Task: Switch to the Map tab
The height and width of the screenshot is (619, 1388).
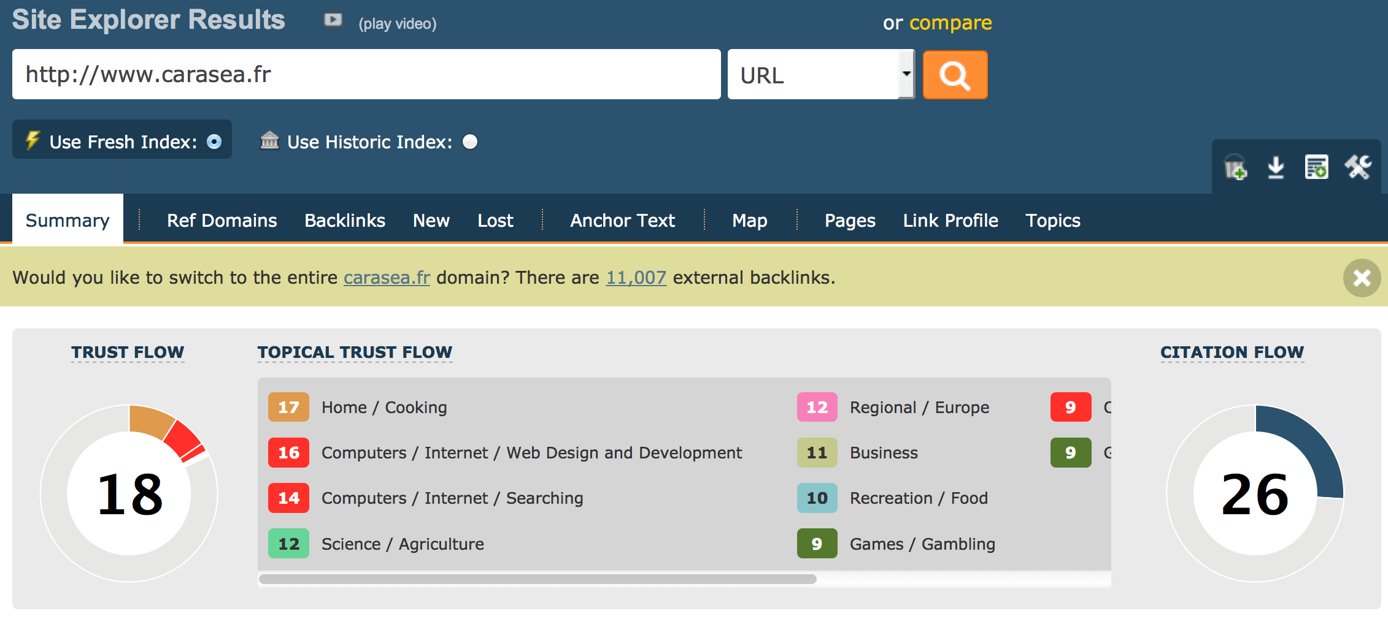Action: click(750, 220)
